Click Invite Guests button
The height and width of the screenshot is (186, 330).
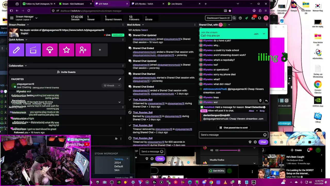(66, 72)
